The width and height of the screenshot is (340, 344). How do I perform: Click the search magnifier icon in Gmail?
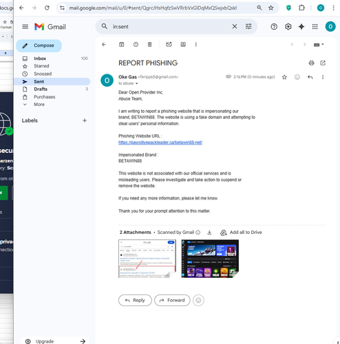(x=105, y=26)
